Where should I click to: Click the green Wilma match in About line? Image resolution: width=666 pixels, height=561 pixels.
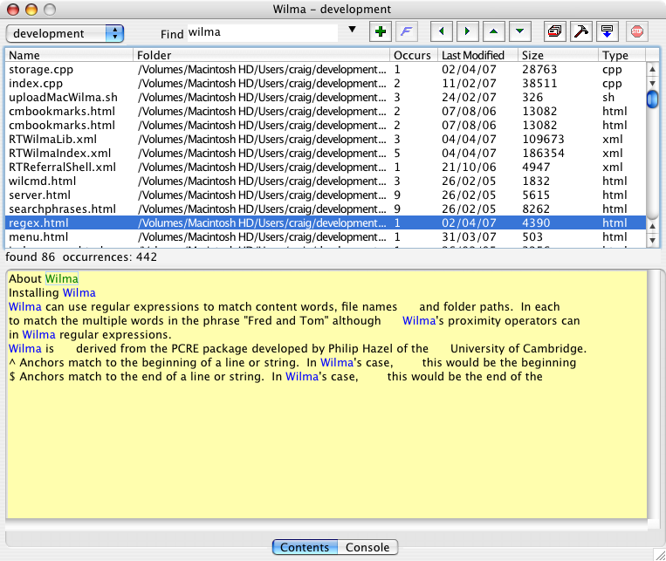(62, 278)
